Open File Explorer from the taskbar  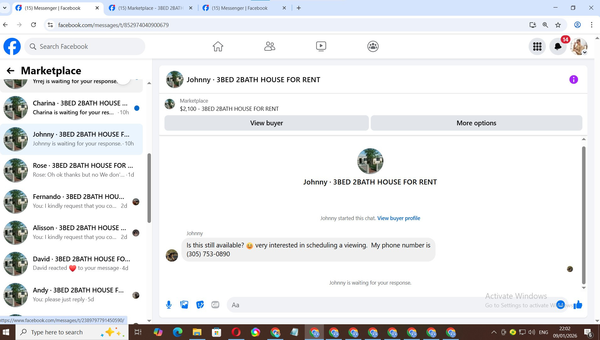197,332
